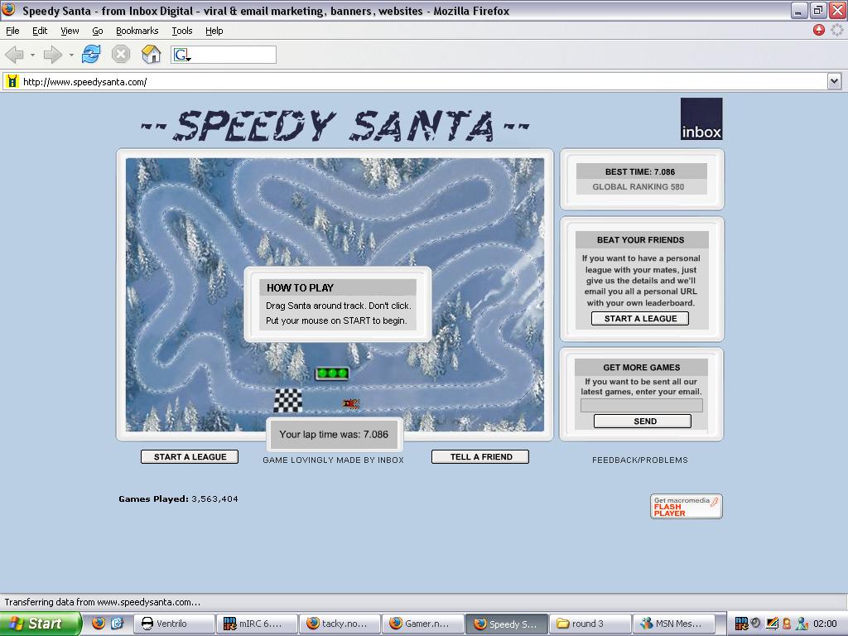Open the Bookmarks menu
The image size is (848, 636).
coord(137,31)
